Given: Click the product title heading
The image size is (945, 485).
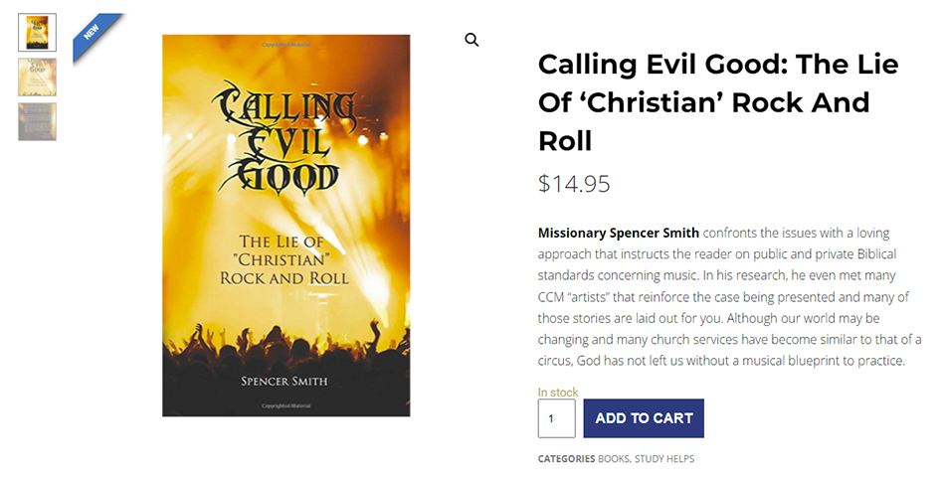Looking at the screenshot, I should pos(718,102).
